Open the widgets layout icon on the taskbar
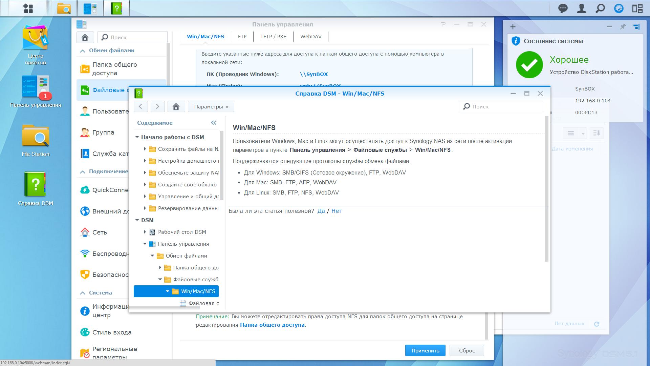 pos(619,8)
